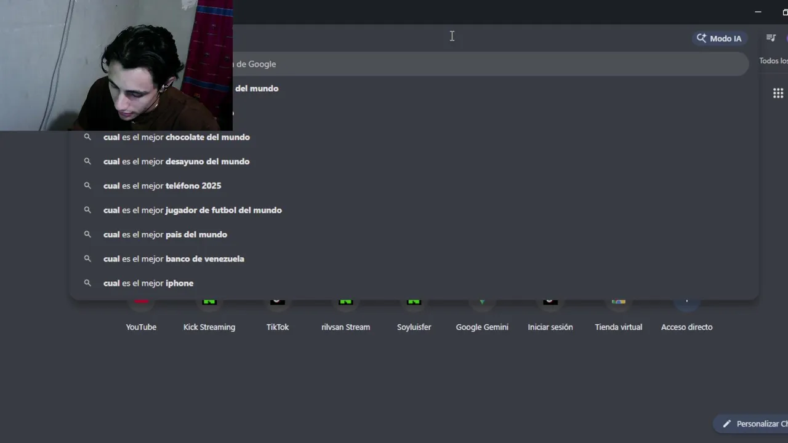Open the Kick Streaming shortcut
This screenshot has height=443, width=788.
click(x=209, y=317)
